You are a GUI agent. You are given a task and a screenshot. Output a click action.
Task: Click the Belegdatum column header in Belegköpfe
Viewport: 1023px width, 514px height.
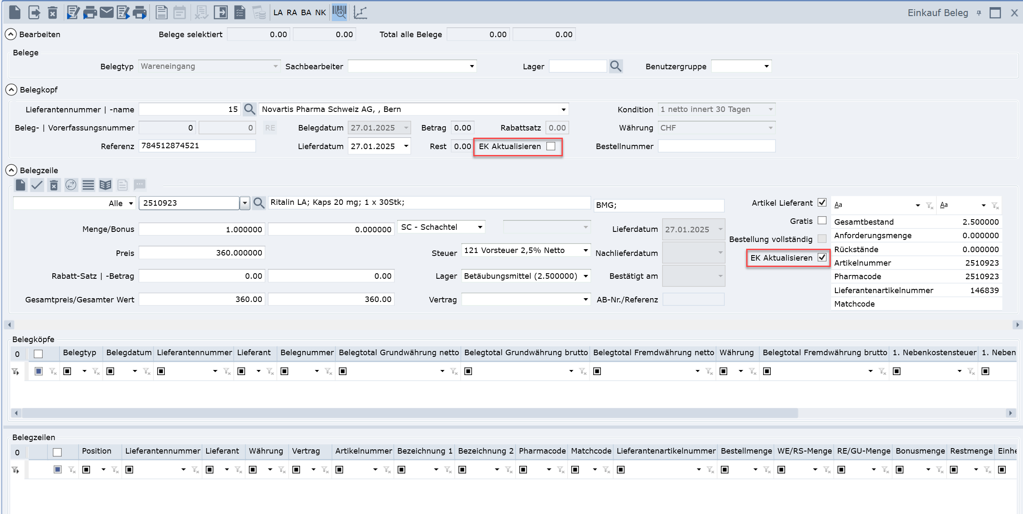[x=128, y=353]
